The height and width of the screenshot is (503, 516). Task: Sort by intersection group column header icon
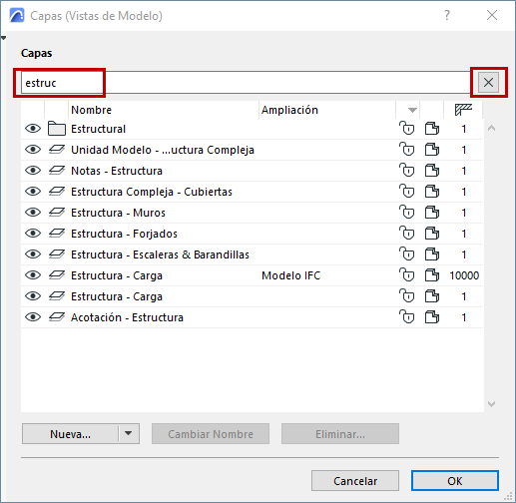(463, 110)
